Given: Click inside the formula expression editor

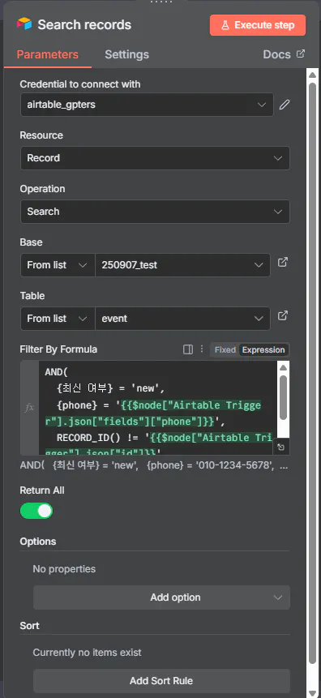Looking at the screenshot, I should point(157,407).
